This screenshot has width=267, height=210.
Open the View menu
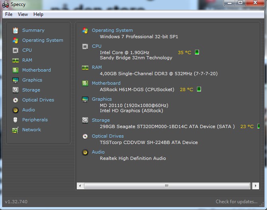[23, 14]
